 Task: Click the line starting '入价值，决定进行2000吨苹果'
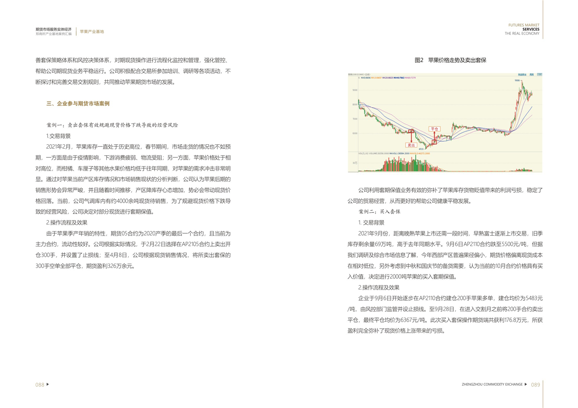click(x=403, y=277)
